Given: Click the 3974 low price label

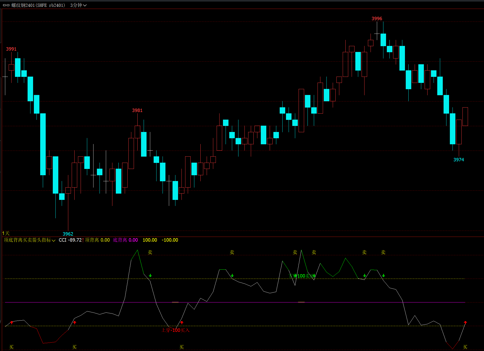Looking at the screenshot, I should click(x=459, y=160).
